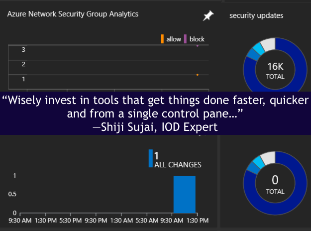Click the orange allow legend marker
Screen dimensions: 311x231
tap(162, 39)
